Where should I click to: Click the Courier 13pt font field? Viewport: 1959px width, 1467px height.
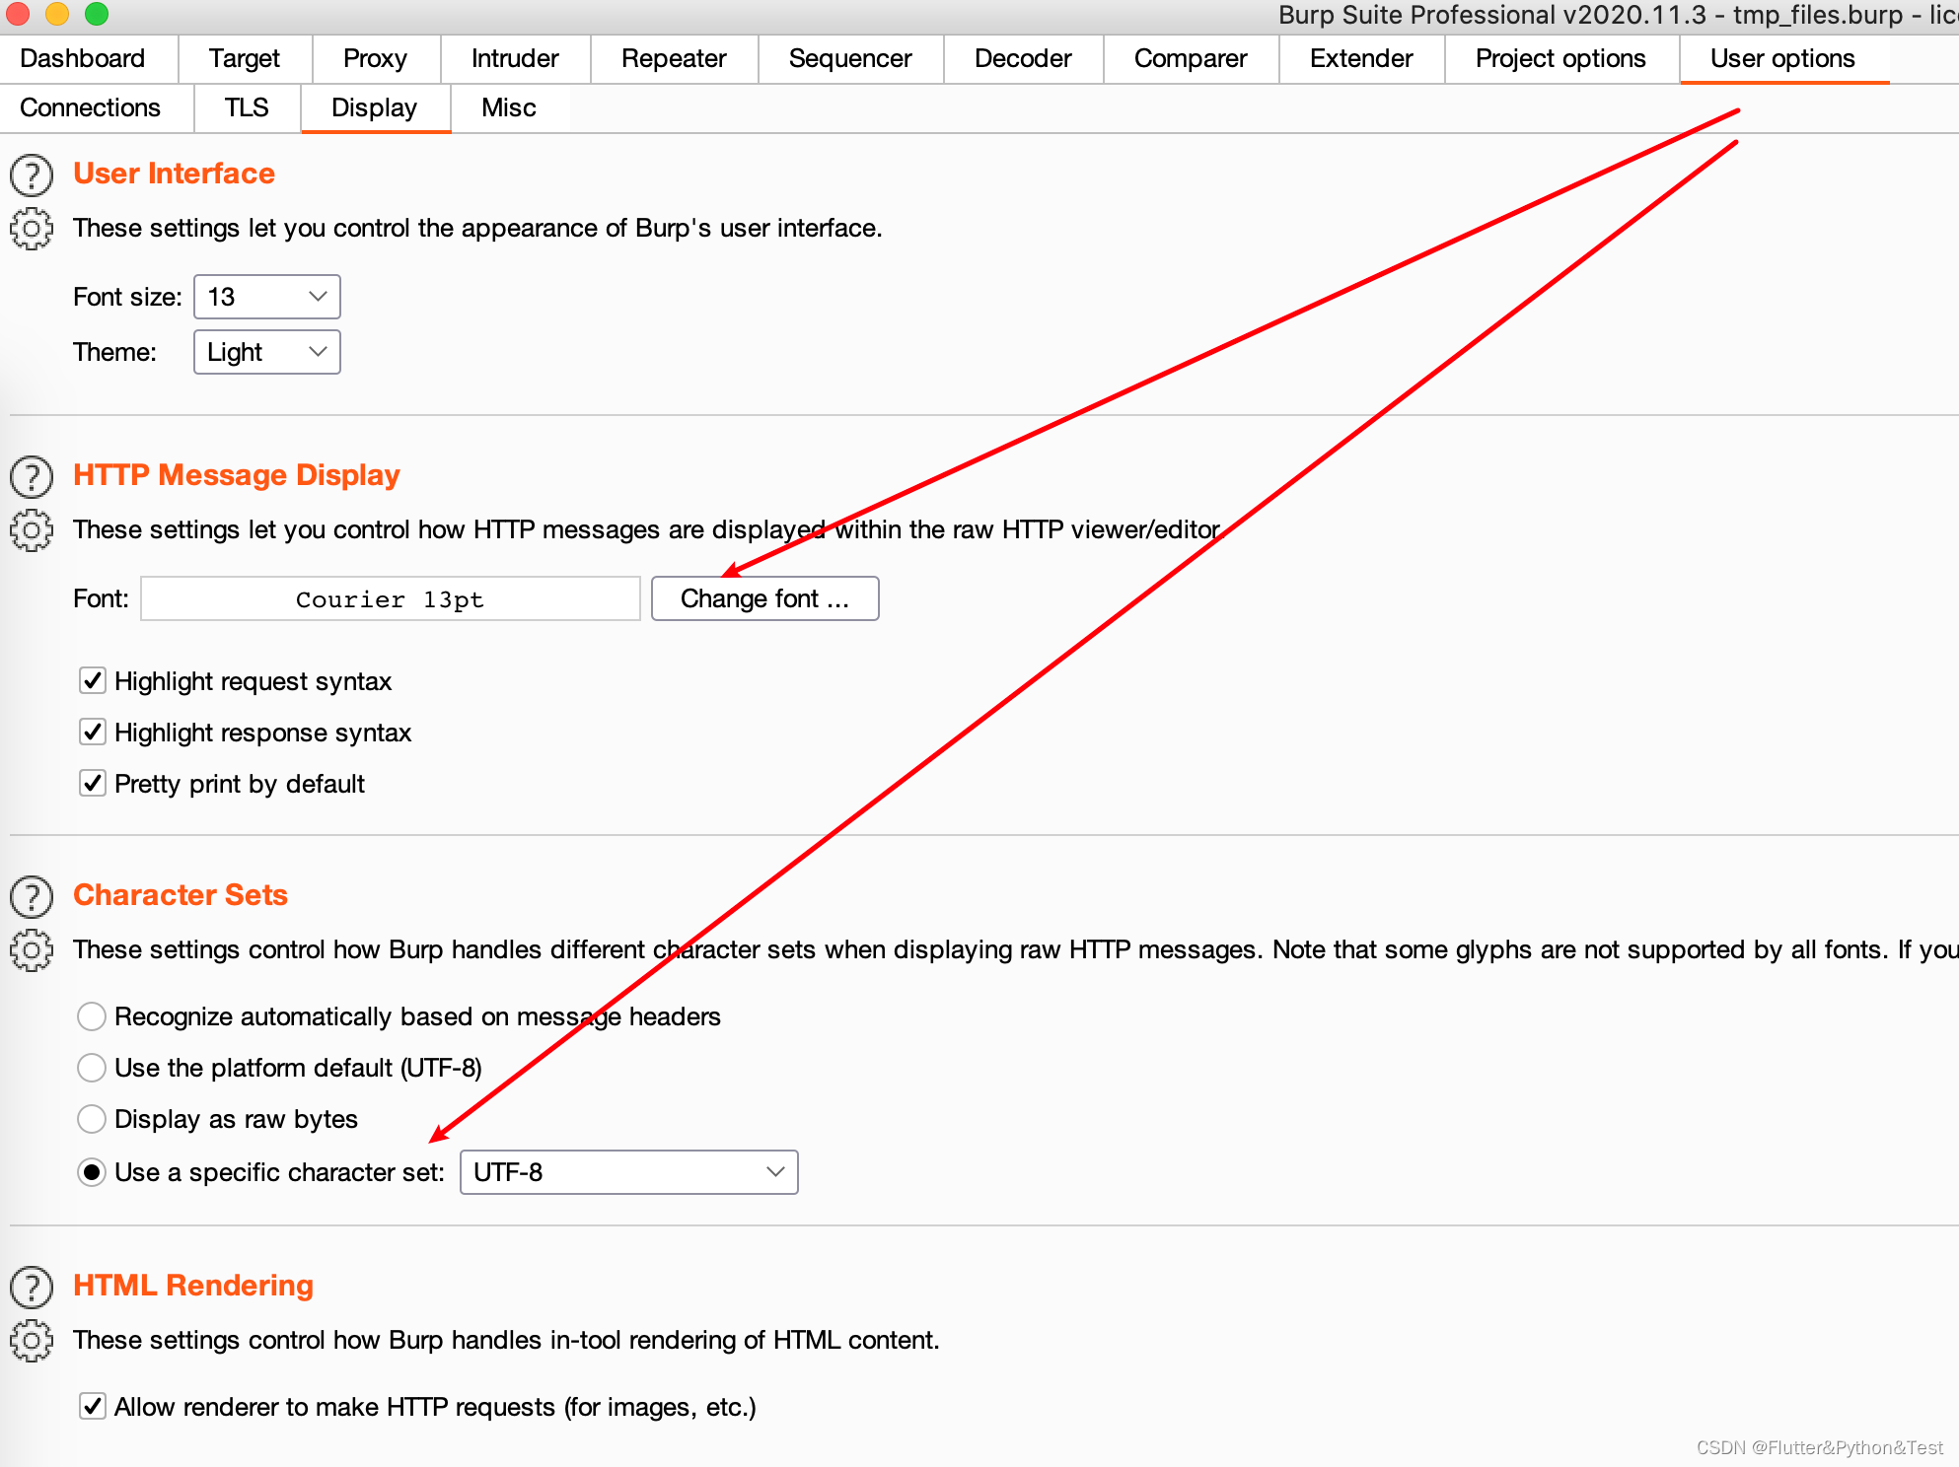point(391,598)
